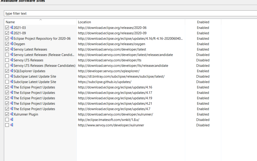Select Servoy LTS Releases (Release Candidates) entry
Screen dimensions: 257x161
pos(44,65)
